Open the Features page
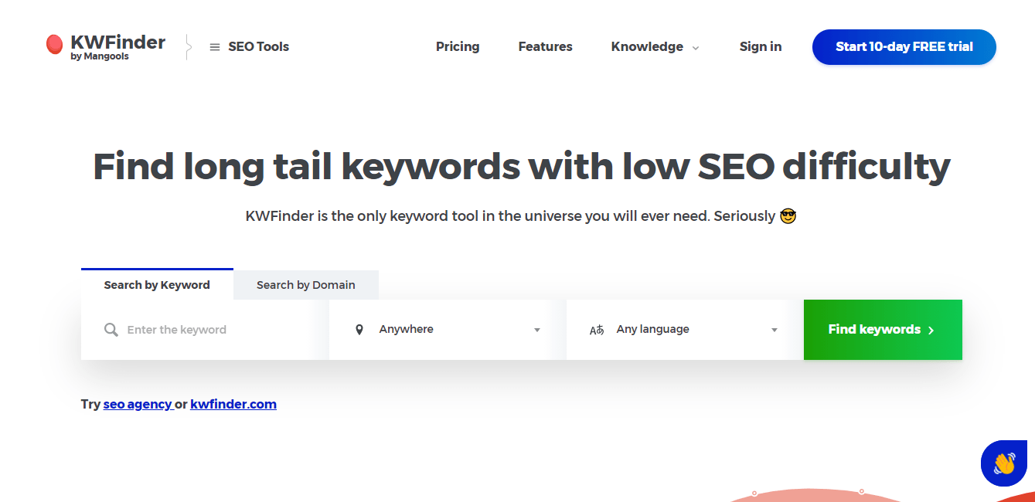Viewport: 1035px width, 502px height. click(545, 46)
